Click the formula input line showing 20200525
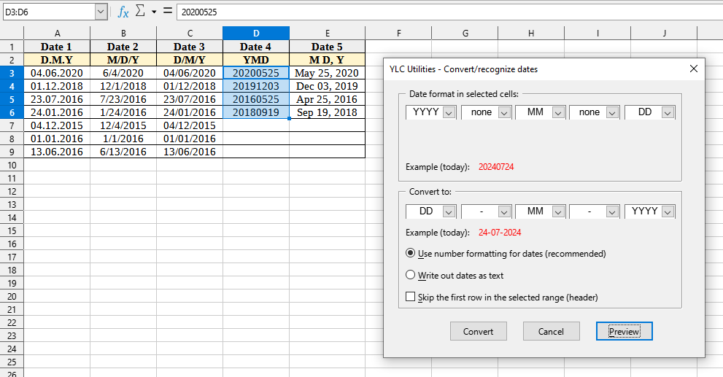This screenshot has width=723, height=377. pos(449,12)
